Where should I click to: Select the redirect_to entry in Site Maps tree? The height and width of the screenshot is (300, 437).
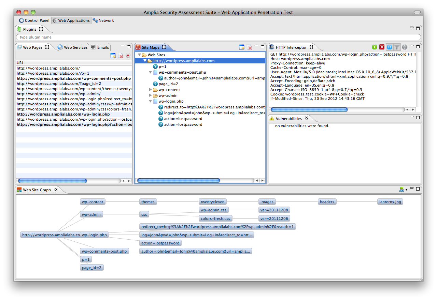point(212,107)
